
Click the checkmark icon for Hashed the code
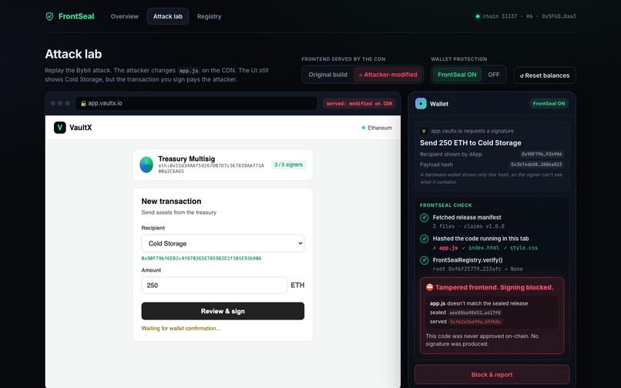[425, 239]
